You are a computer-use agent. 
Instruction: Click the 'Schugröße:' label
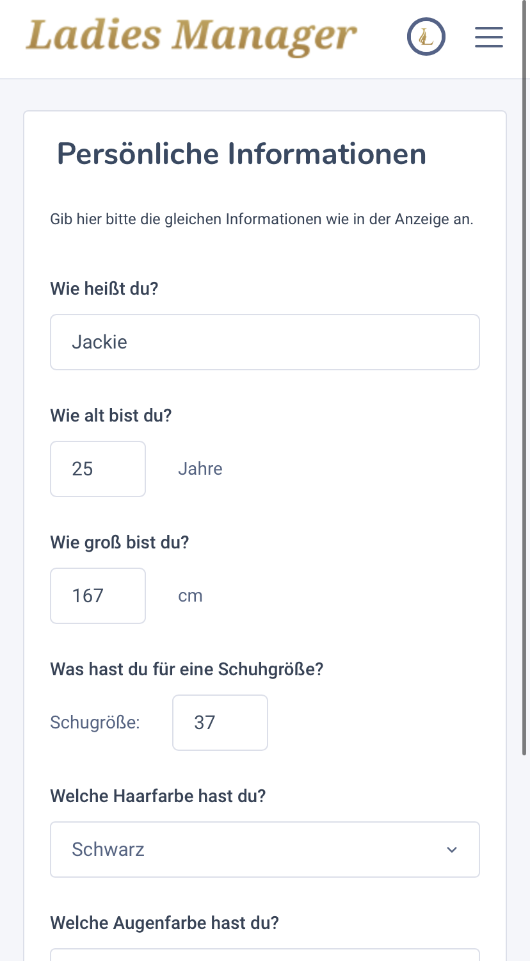[95, 723]
